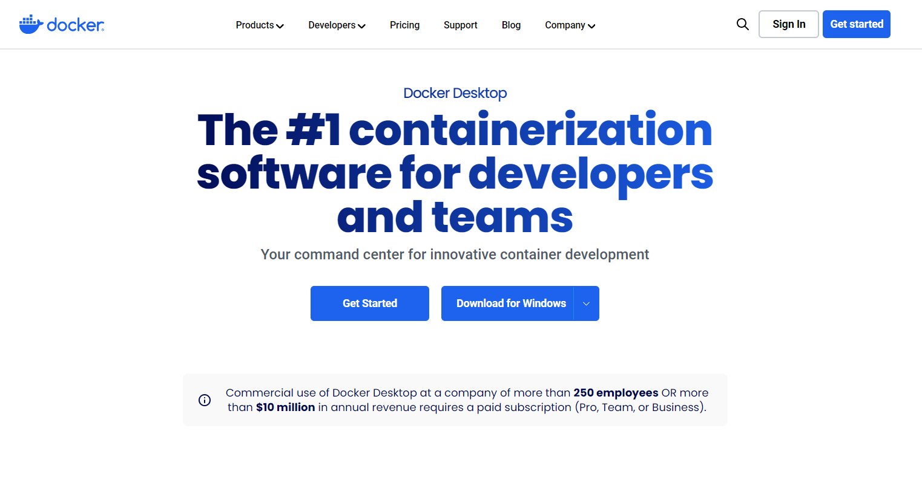922x486 pixels.
Task: Click the Docker Desktop subtitle text
Action: tap(455, 93)
